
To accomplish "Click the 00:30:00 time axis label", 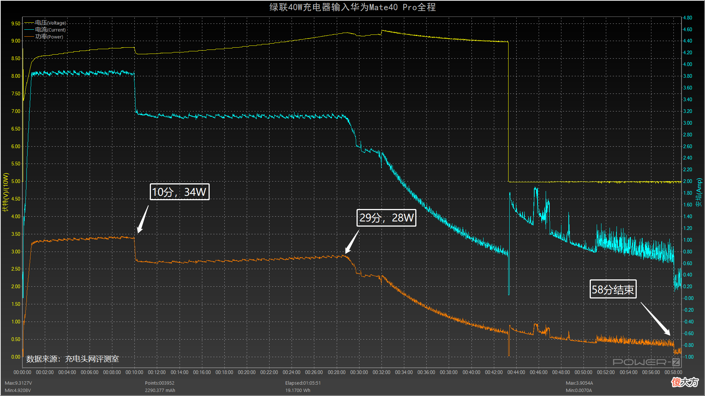I will point(359,373).
